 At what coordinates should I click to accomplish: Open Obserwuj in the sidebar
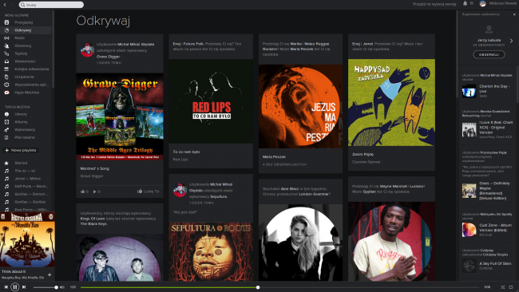(x=22, y=45)
